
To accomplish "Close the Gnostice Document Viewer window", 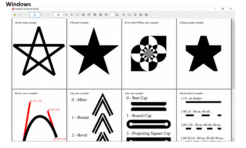I will [x=230, y=9].
